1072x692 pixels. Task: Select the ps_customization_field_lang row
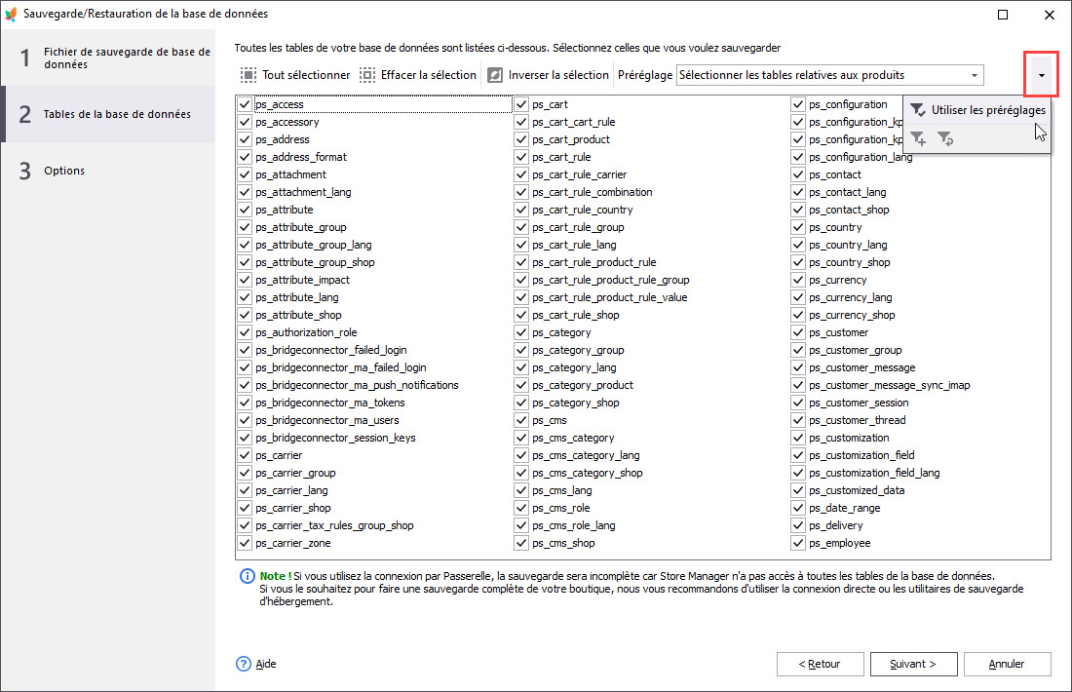(x=874, y=473)
